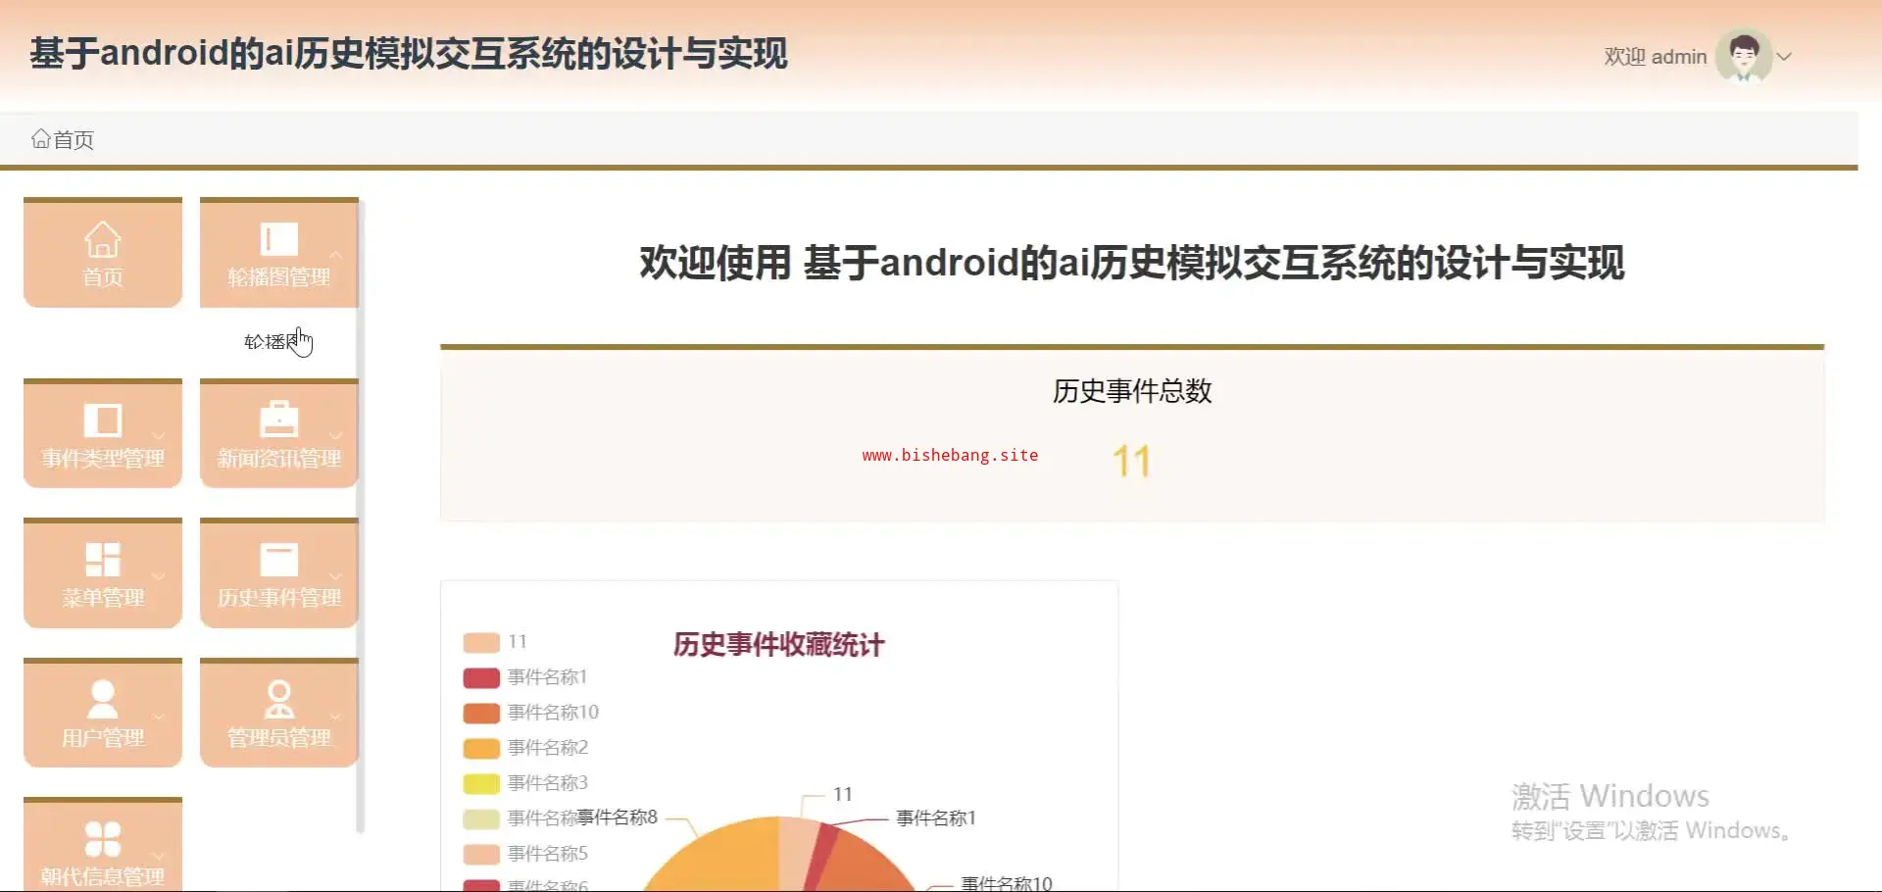Open the 事件类型管理 square icon
The height and width of the screenshot is (892, 1882).
click(103, 421)
